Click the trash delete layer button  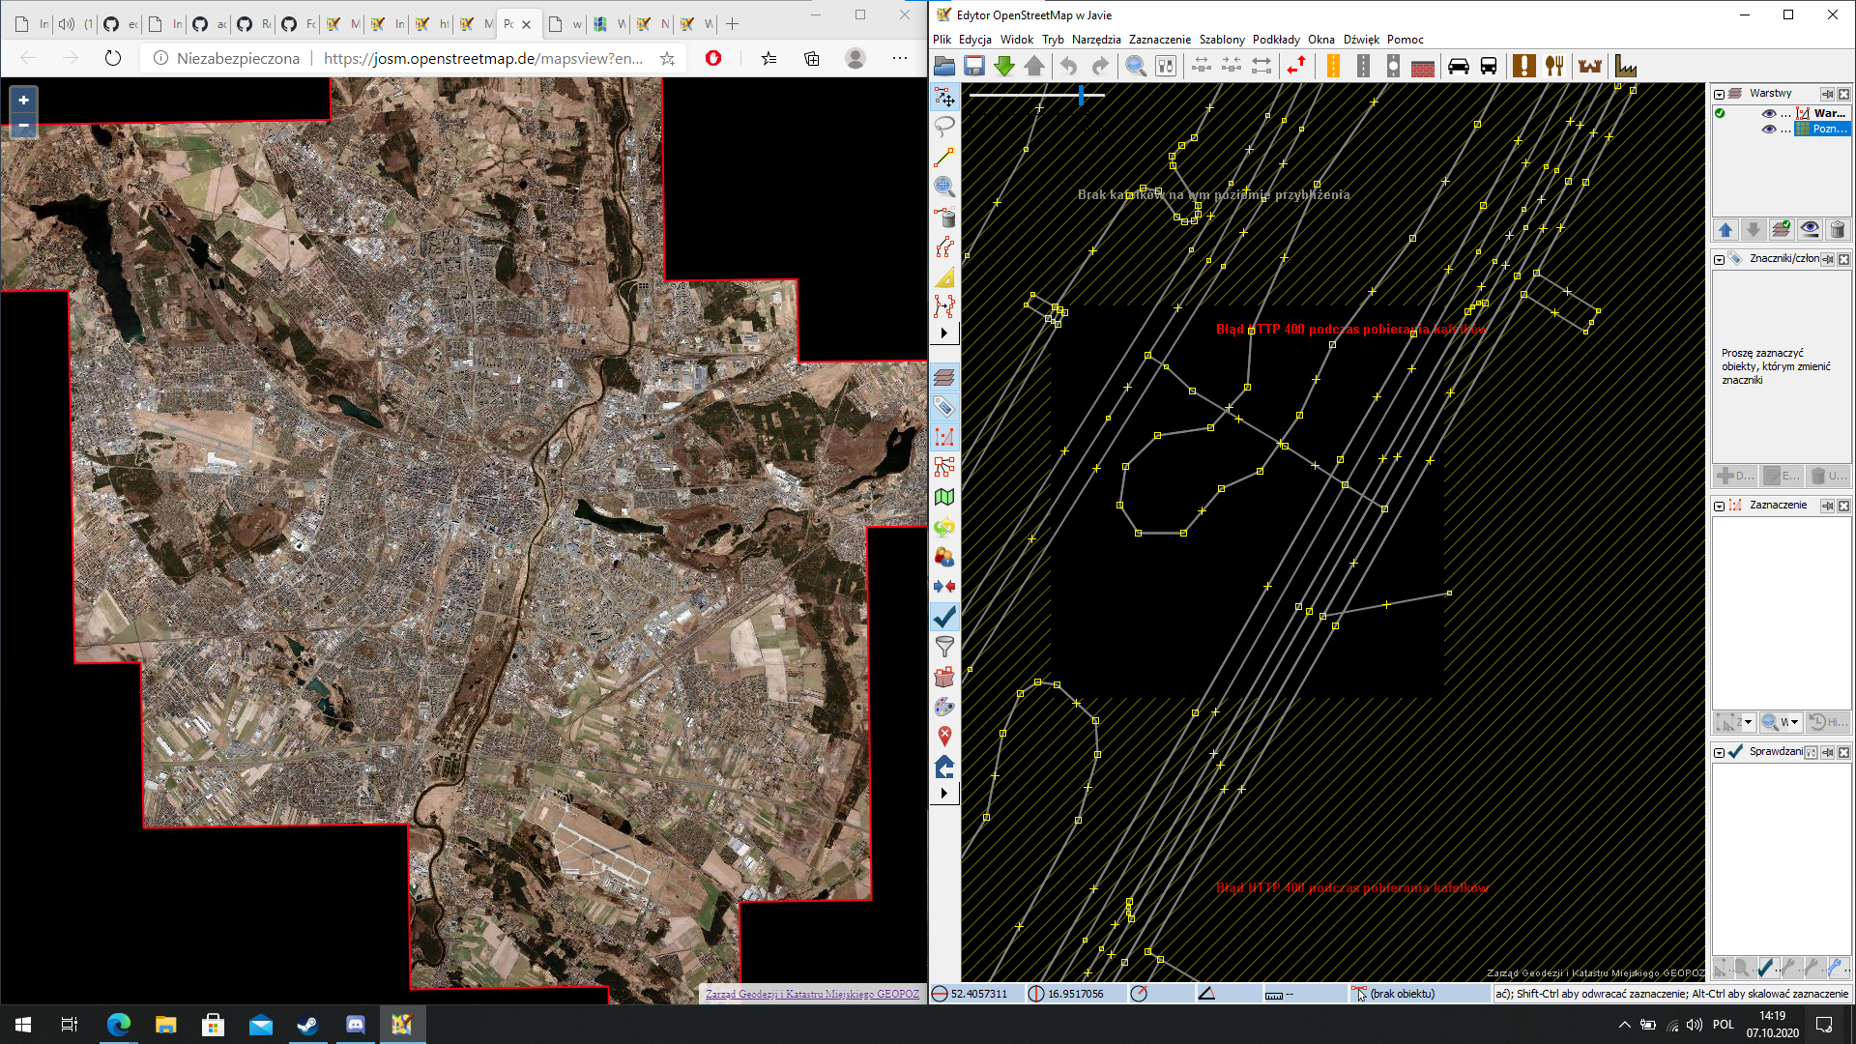pyautogui.click(x=1838, y=230)
